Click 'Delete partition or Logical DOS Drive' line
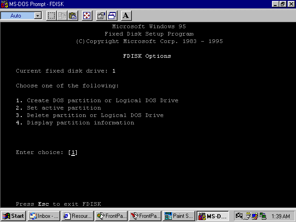The image size is (296, 222). click(x=90, y=115)
